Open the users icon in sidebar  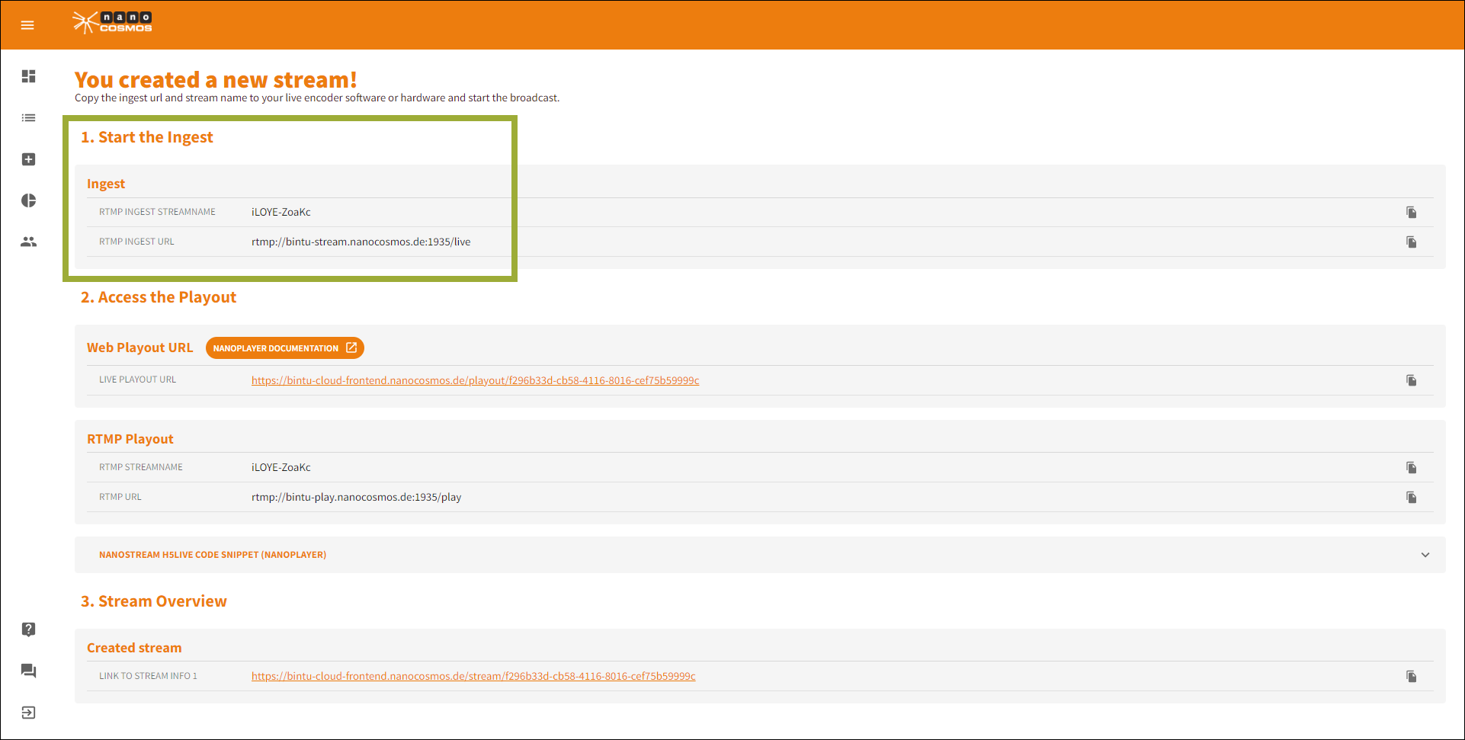(x=29, y=242)
